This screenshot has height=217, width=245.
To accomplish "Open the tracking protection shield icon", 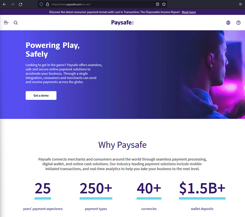I will (x=41, y=4).
